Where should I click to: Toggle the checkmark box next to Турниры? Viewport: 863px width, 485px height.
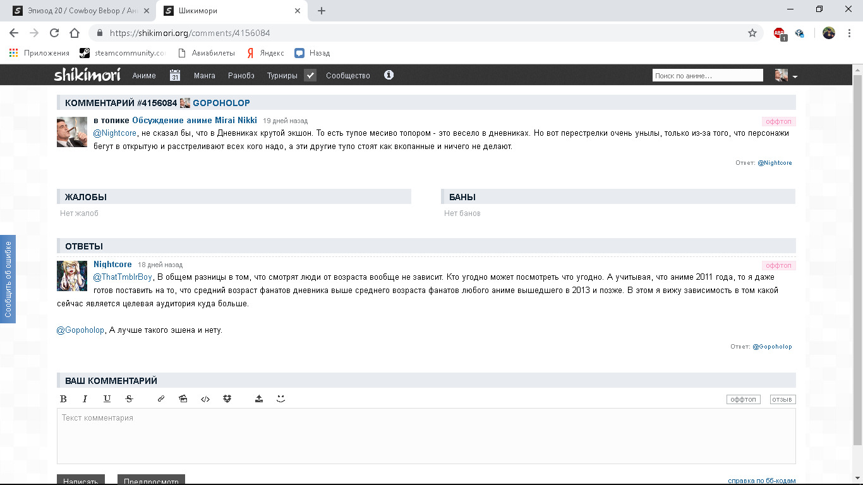310,75
